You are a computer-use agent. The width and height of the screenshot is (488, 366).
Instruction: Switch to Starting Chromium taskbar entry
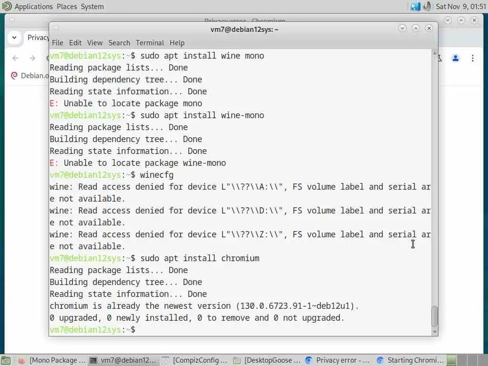pos(410,360)
